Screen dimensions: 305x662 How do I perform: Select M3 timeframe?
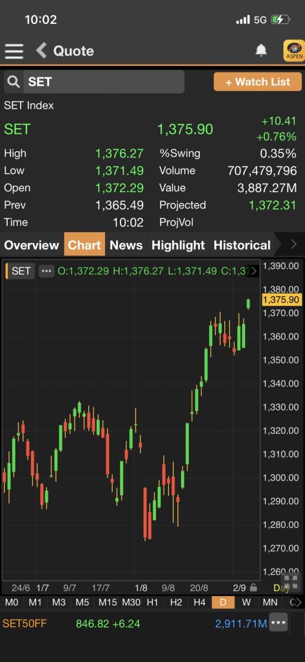click(x=59, y=603)
